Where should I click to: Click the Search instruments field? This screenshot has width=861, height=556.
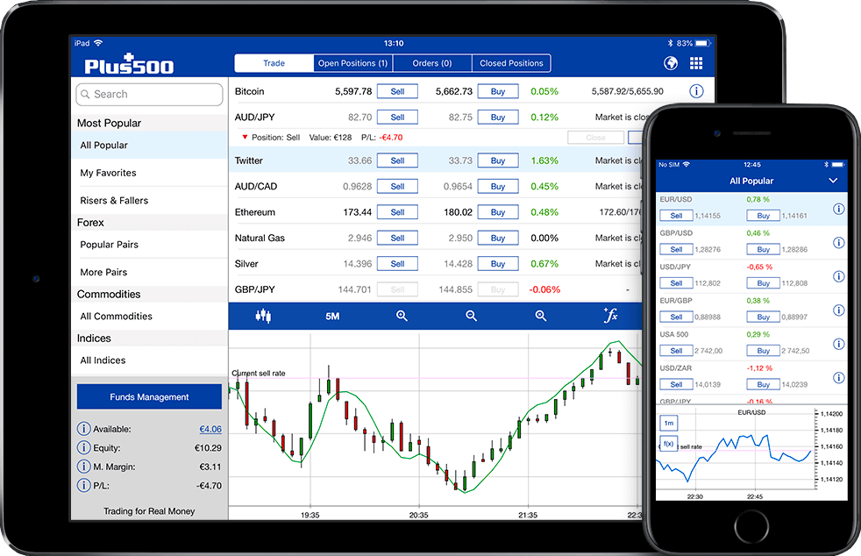[149, 95]
